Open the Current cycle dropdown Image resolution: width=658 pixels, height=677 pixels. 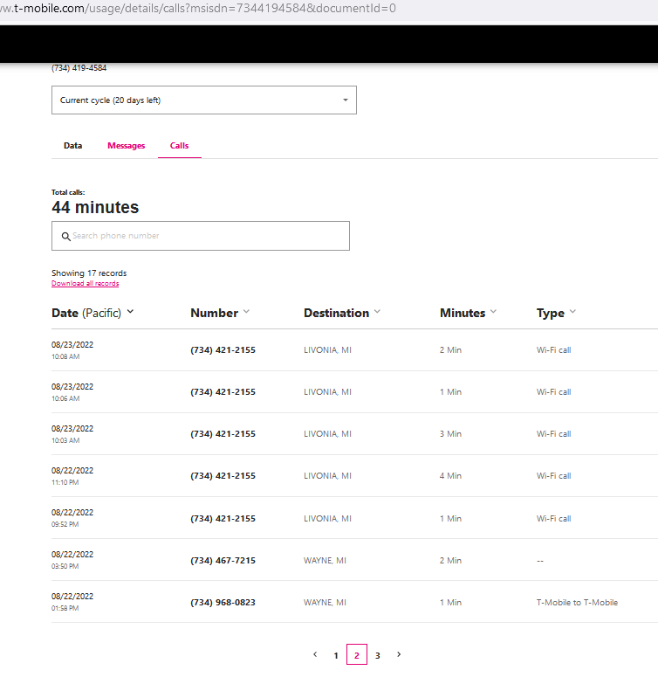coord(204,100)
